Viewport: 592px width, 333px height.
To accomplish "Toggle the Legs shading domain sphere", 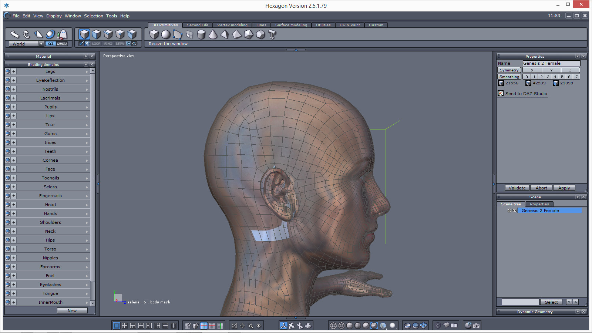I will [8, 71].
